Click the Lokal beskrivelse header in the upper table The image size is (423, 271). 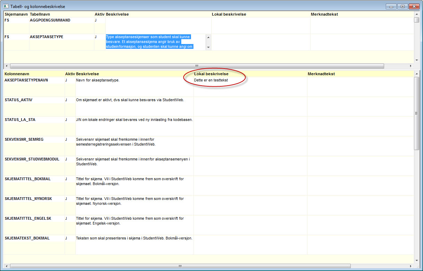pos(229,14)
